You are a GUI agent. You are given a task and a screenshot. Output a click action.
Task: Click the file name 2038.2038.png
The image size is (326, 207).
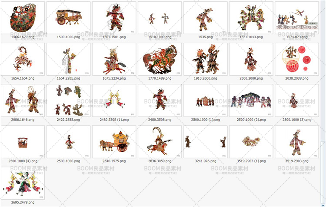tap(297, 78)
